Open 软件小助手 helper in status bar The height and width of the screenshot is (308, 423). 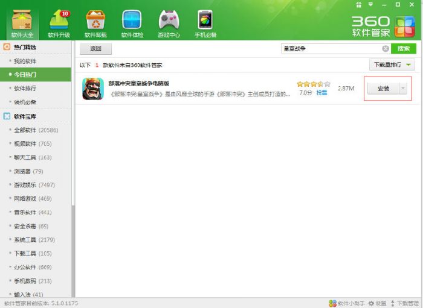tap(347, 303)
